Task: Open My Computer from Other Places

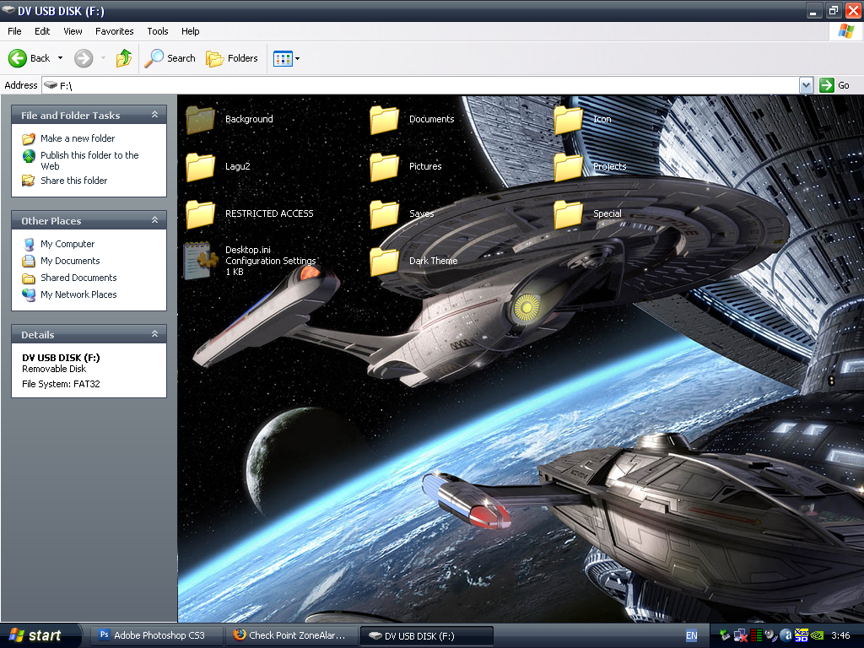Action: [67, 244]
